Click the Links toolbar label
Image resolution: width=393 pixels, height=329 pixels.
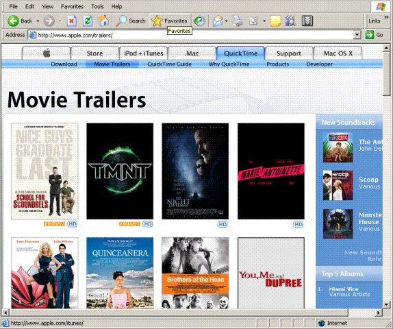(x=375, y=21)
